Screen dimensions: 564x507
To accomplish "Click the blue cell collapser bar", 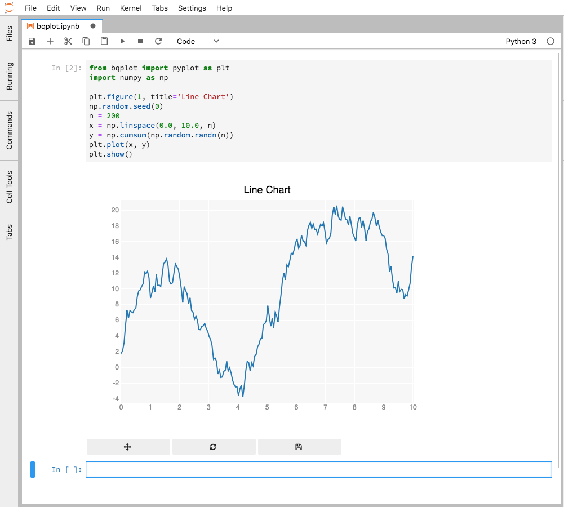I will click(x=33, y=470).
